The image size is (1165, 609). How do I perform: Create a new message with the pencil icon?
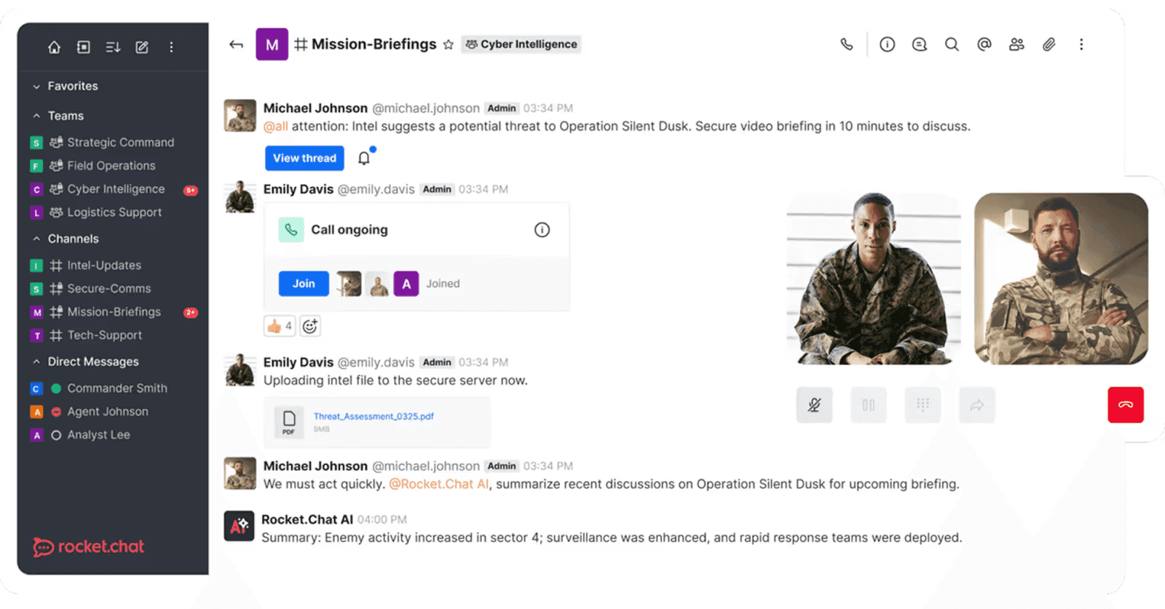(141, 47)
